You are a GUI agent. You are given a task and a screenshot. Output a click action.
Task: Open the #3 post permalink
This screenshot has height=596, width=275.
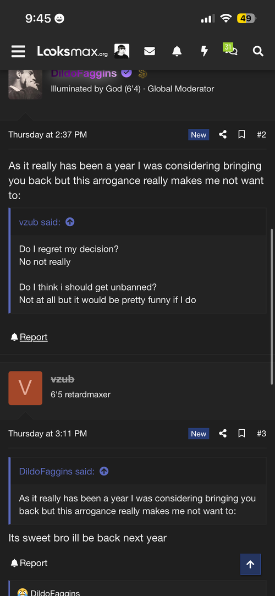[261, 433]
